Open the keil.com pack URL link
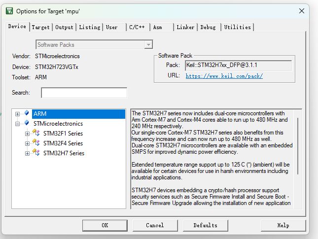Viewport: 318px width, 239px height. click(224, 76)
